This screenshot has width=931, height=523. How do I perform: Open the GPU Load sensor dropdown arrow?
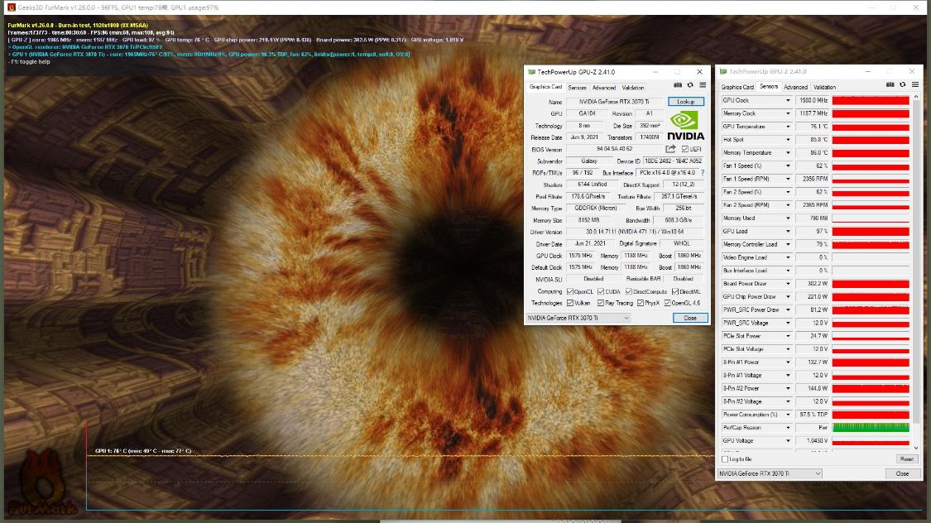(x=788, y=231)
